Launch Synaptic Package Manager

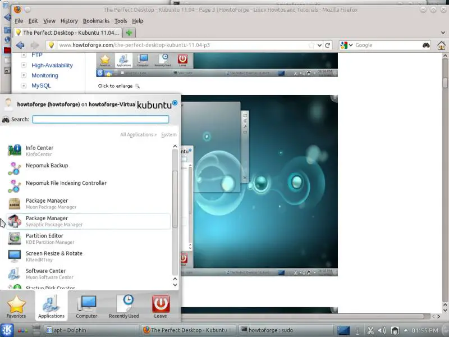pyautogui.click(x=89, y=221)
